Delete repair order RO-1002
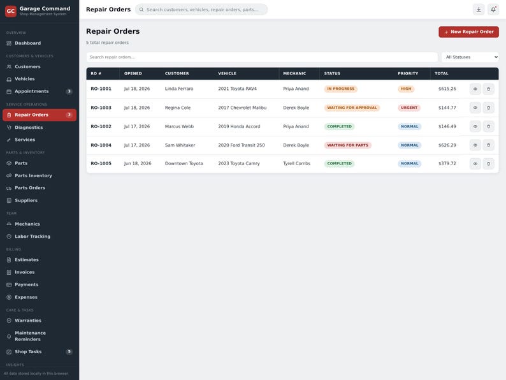The width and height of the screenshot is (506, 380). [x=488, y=126]
